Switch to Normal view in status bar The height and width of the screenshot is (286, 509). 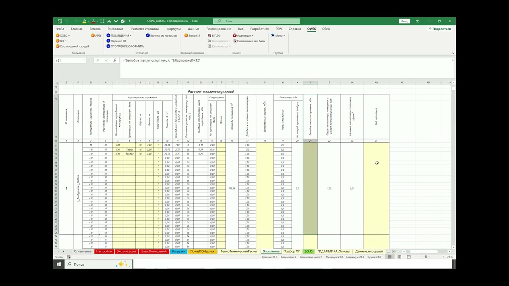pyautogui.click(x=390, y=257)
